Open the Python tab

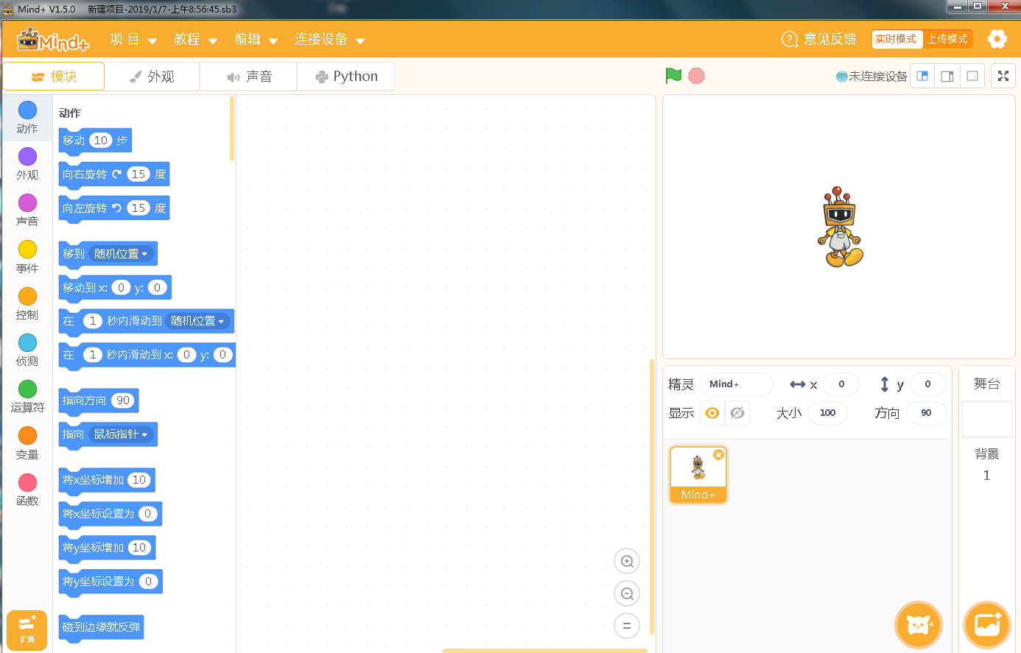point(346,77)
